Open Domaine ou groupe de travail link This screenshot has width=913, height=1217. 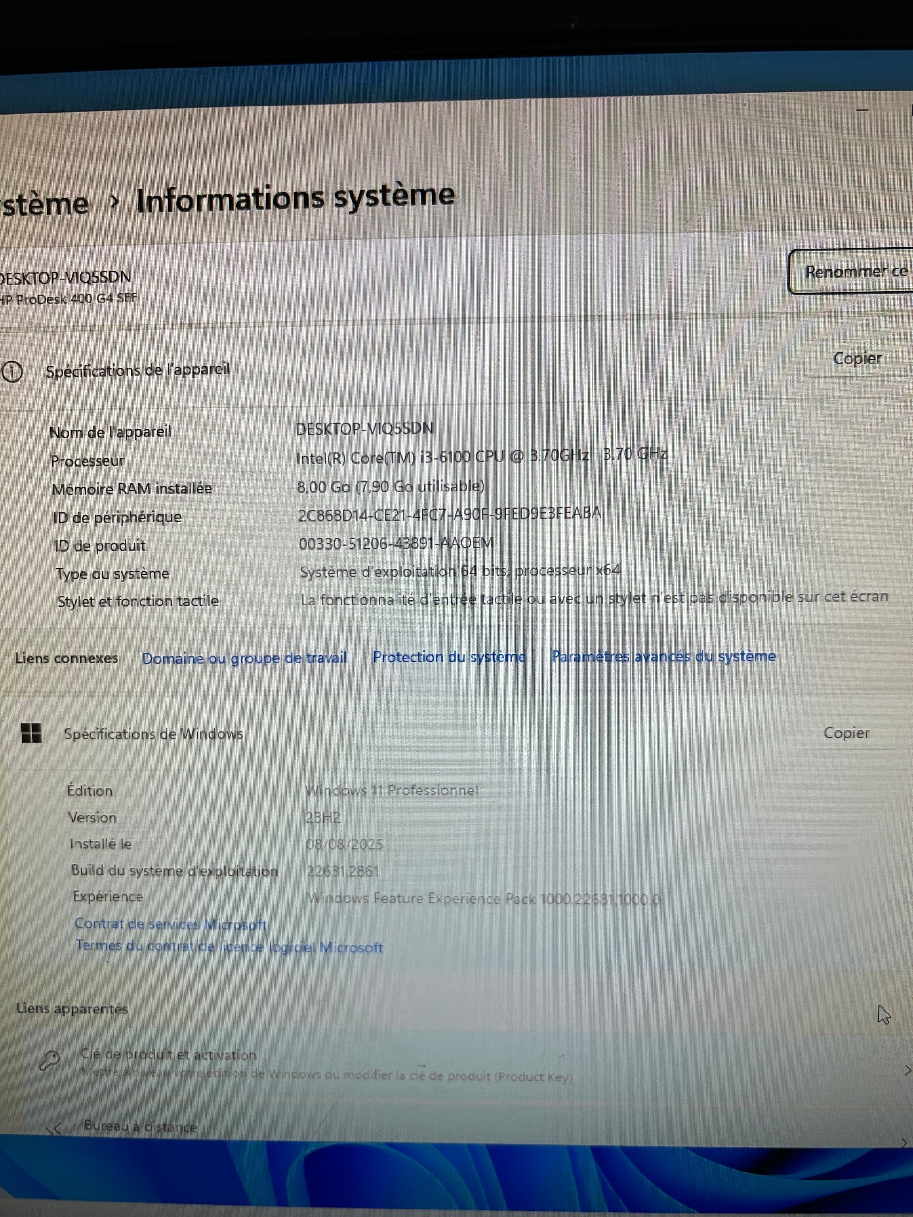point(244,658)
